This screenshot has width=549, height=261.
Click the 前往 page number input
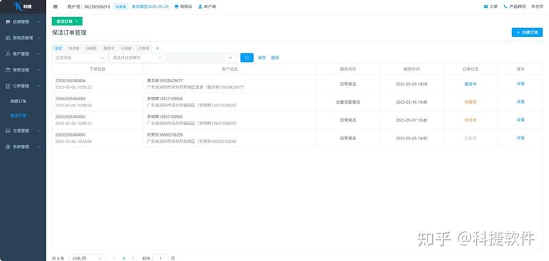pyautogui.click(x=161, y=258)
